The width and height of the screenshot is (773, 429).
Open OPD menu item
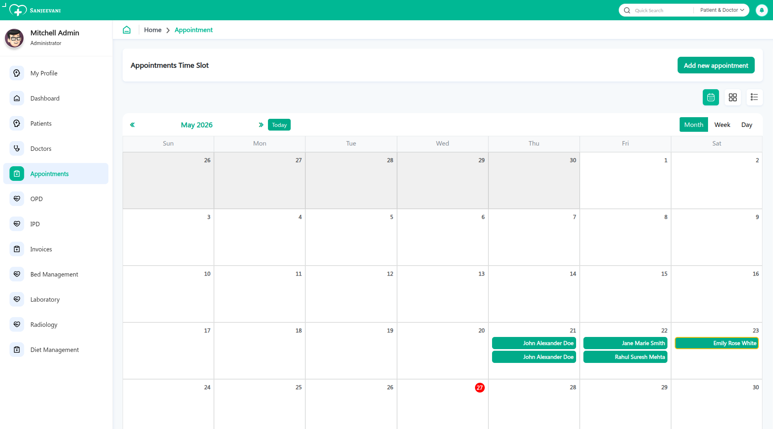56,199
